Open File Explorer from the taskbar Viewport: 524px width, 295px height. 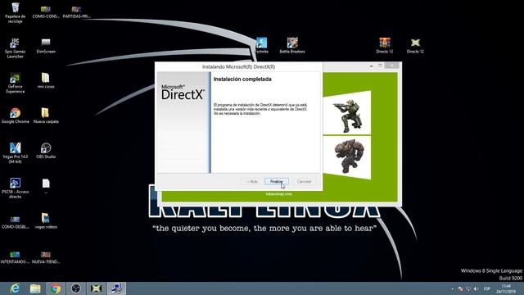(x=35, y=288)
